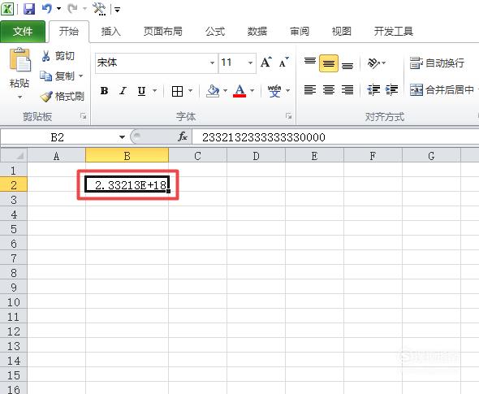Open the font size 11 dropdown

pos(250,63)
